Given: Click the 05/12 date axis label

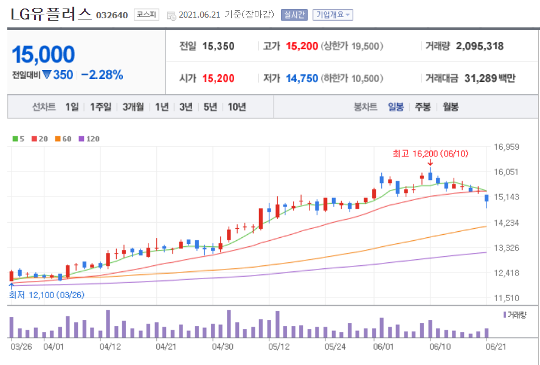Looking at the screenshot, I should (279, 346).
